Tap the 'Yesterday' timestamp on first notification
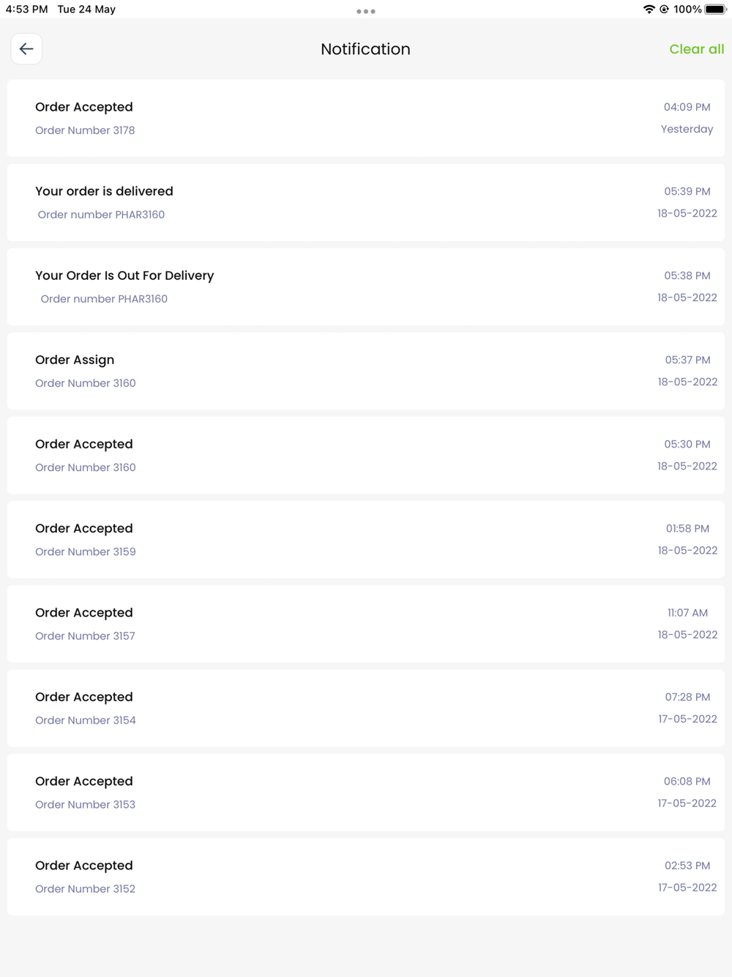 click(687, 129)
